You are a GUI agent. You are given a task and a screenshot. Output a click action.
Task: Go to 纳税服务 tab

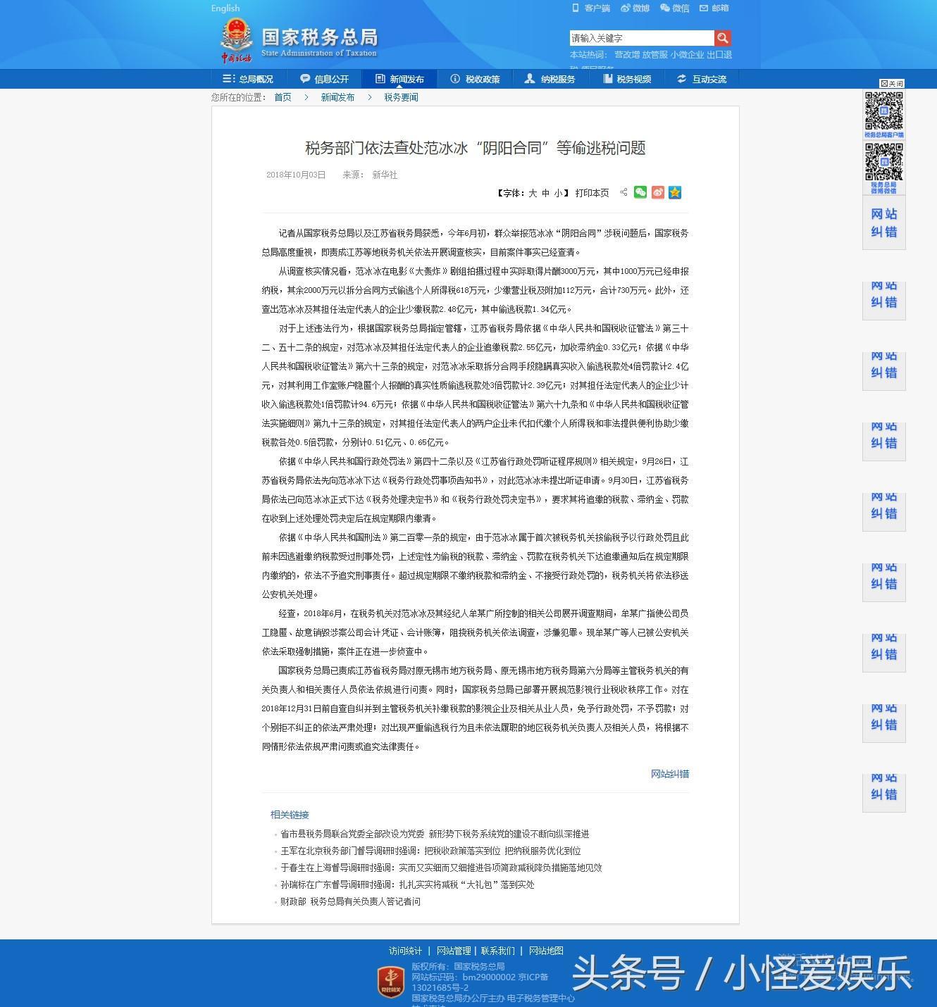[550, 79]
